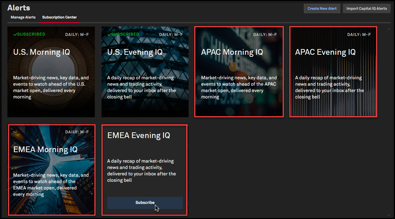Click the EMEA Morning IQ description text
The height and width of the screenshot is (219, 395).
(51, 184)
